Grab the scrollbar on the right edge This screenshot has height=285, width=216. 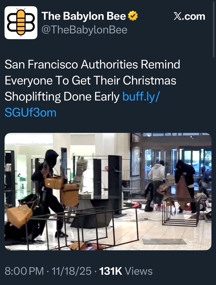tap(214, 29)
